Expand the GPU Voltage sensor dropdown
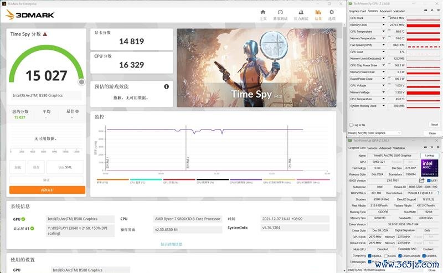443x273 pixels. 383,85
